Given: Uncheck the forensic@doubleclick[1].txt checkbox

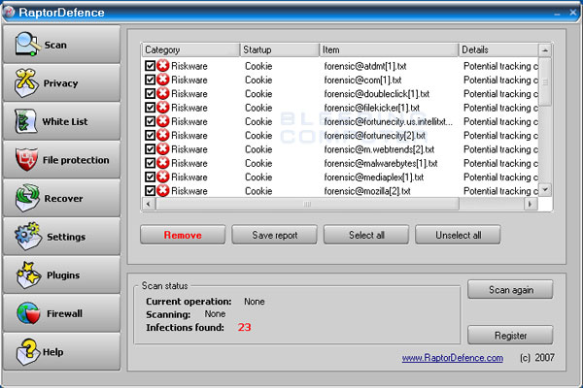Looking at the screenshot, I should [x=151, y=93].
